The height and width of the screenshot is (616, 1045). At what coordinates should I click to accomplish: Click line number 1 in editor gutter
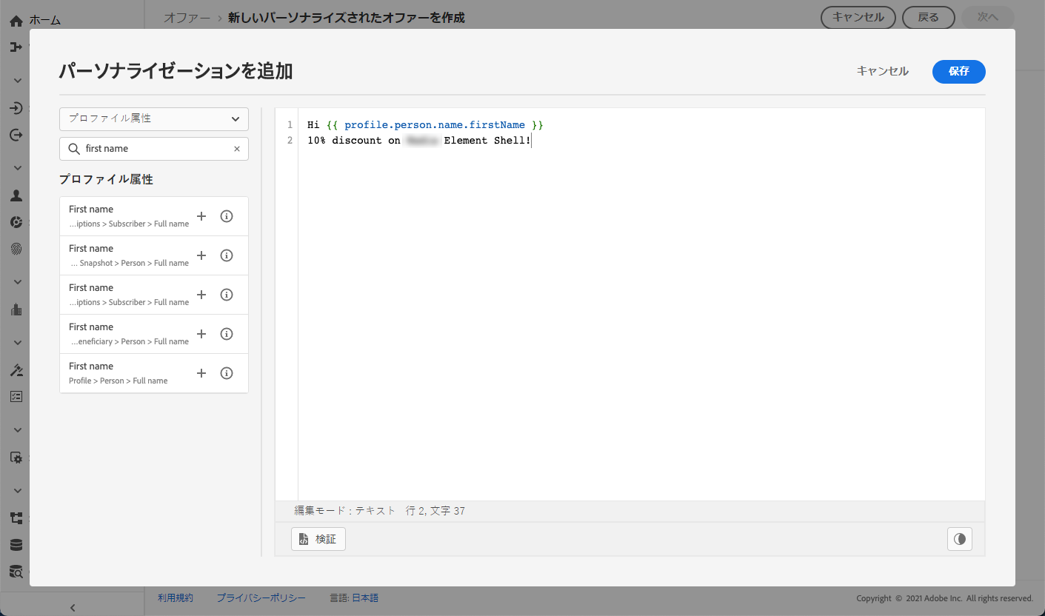290,125
